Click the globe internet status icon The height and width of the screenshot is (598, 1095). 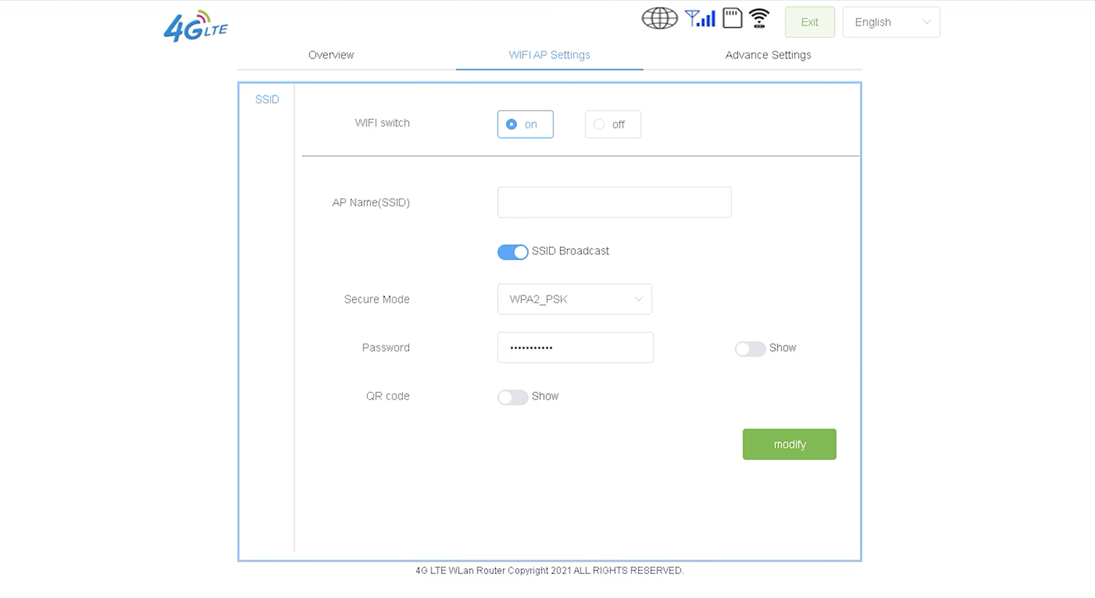tap(659, 18)
